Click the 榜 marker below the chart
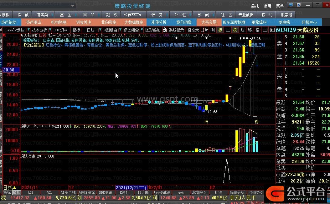Viewport: 330px width, 204px height. [x=256, y=122]
